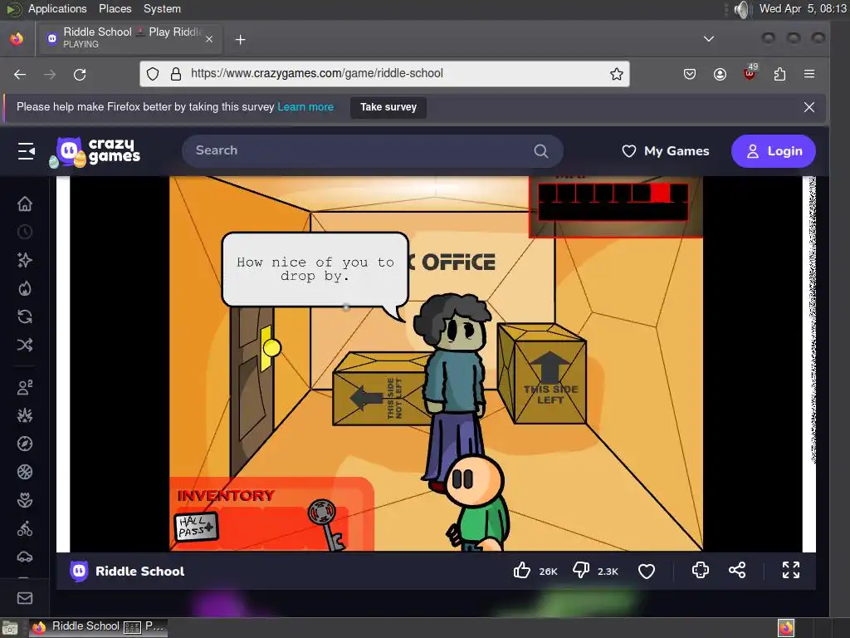850x638 pixels.
Task: Open the Applications menu
Action: pyautogui.click(x=57, y=8)
